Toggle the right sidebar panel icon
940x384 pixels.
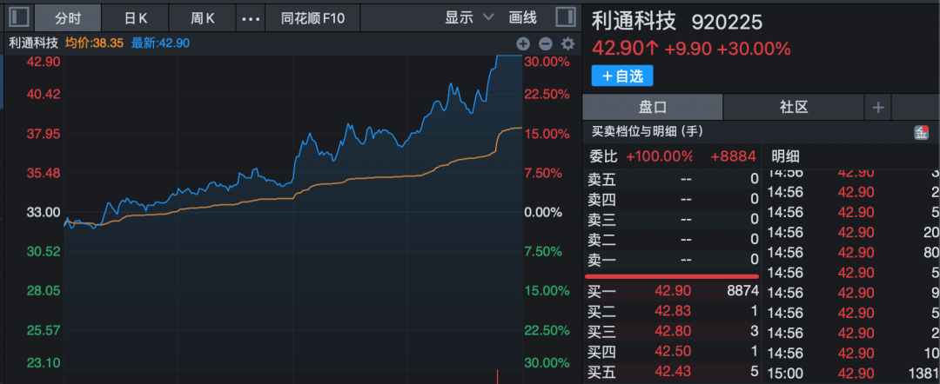point(564,17)
